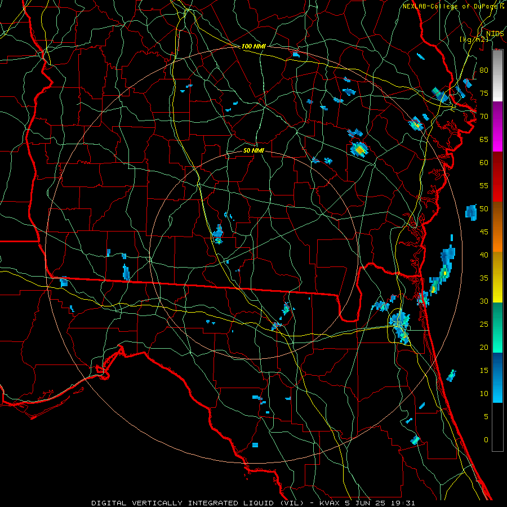507x507 pixels.
Task: Click the "20" value on the VIL scale
Action: coord(484,347)
